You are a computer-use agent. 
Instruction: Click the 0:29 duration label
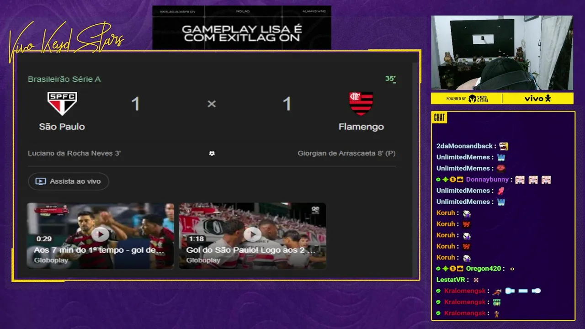[x=44, y=239]
